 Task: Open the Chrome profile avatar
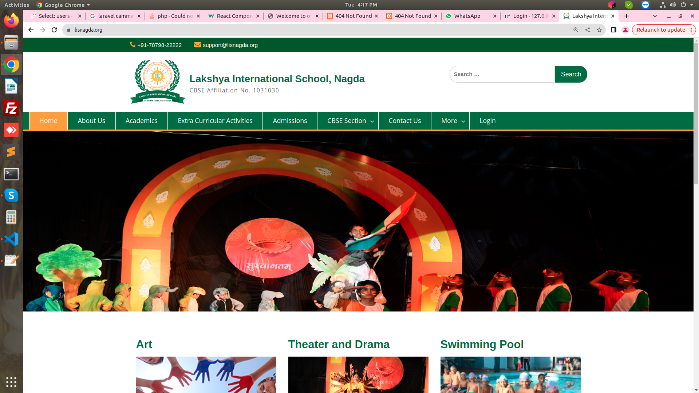coord(625,30)
